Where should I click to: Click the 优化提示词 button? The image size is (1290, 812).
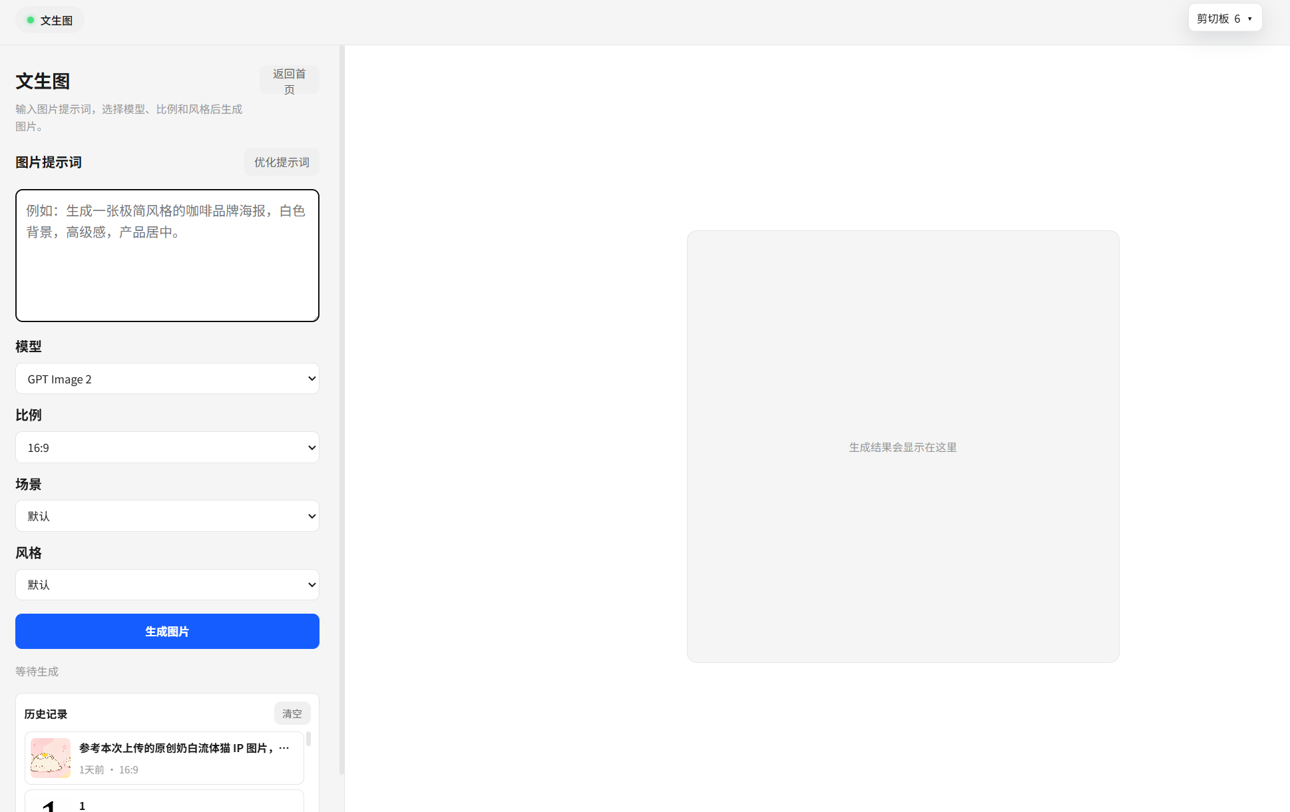(282, 162)
